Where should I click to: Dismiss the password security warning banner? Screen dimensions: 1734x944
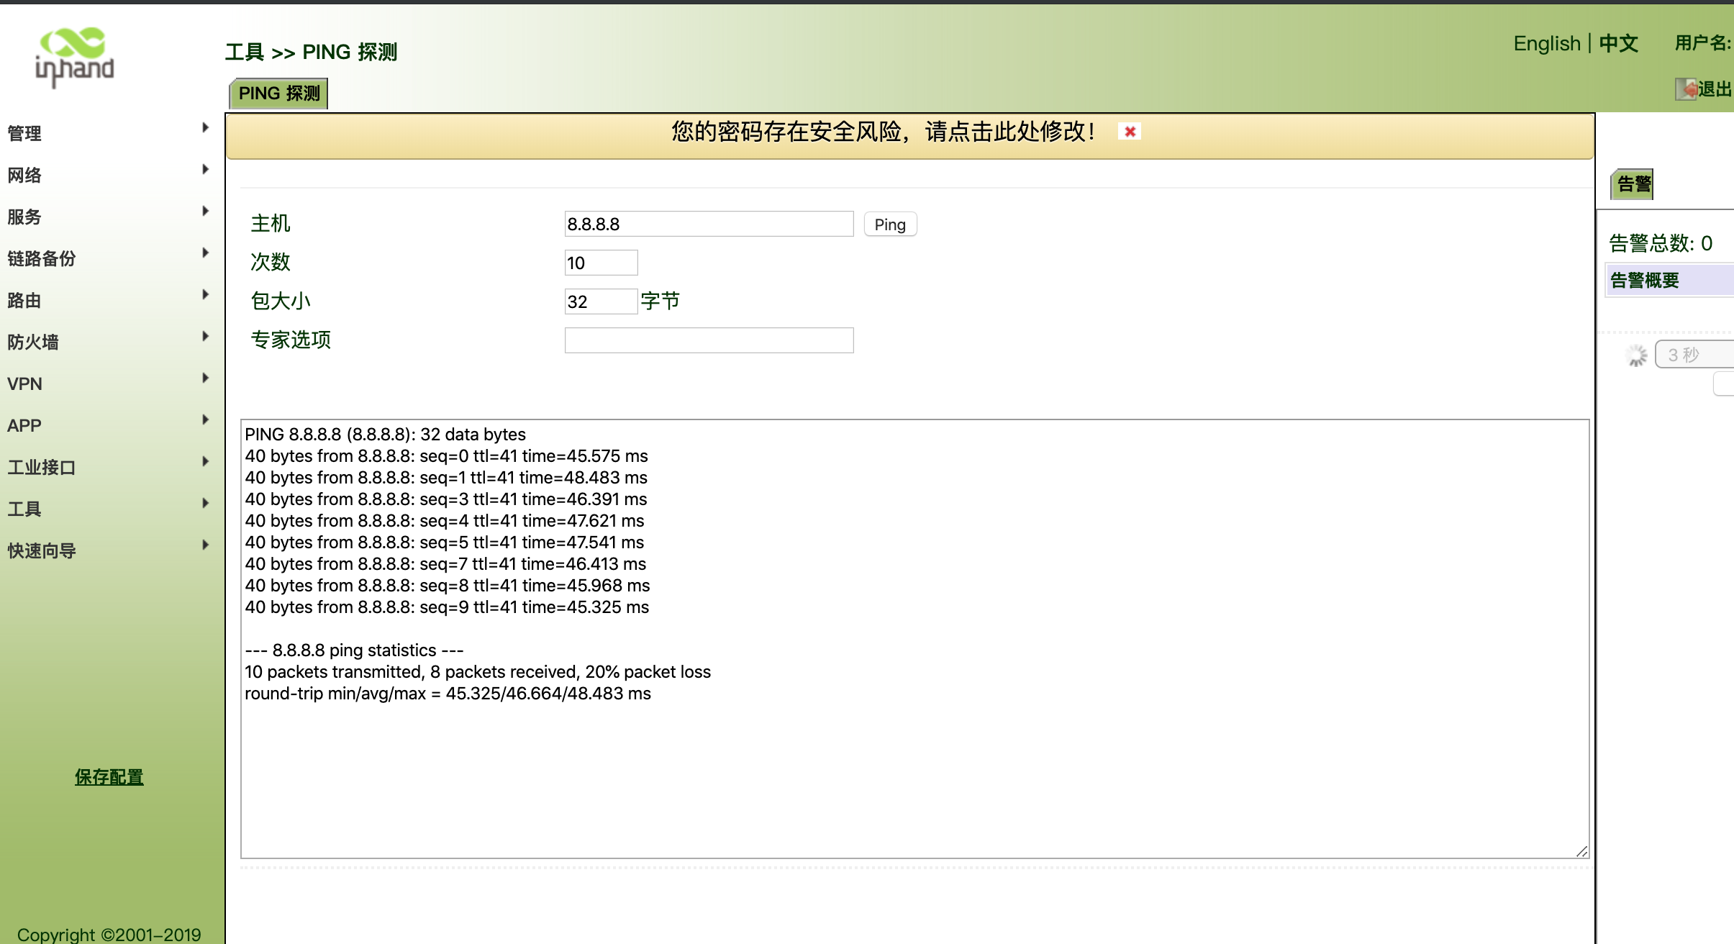pyautogui.click(x=1130, y=132)
